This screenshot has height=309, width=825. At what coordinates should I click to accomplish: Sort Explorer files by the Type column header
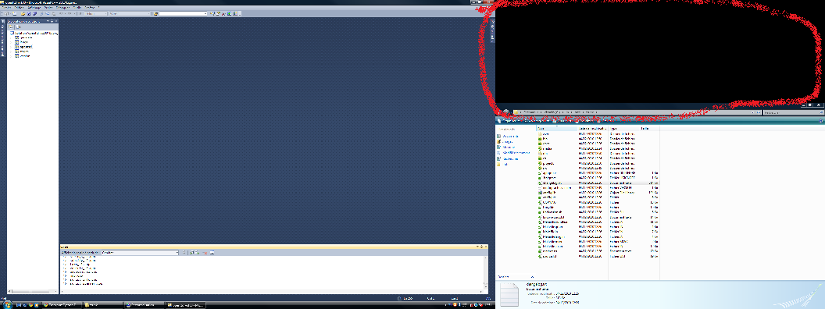(x=624, y=128)
